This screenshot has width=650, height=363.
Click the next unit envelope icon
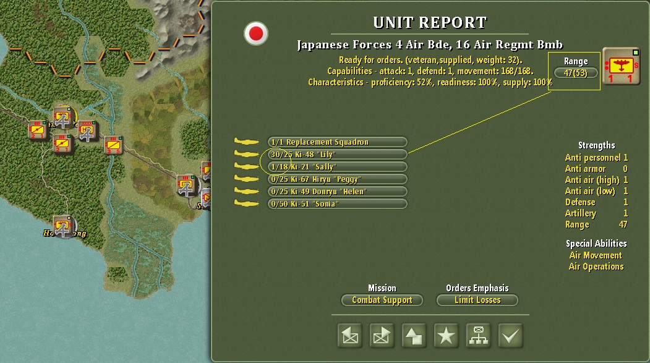tap(382, 335)
